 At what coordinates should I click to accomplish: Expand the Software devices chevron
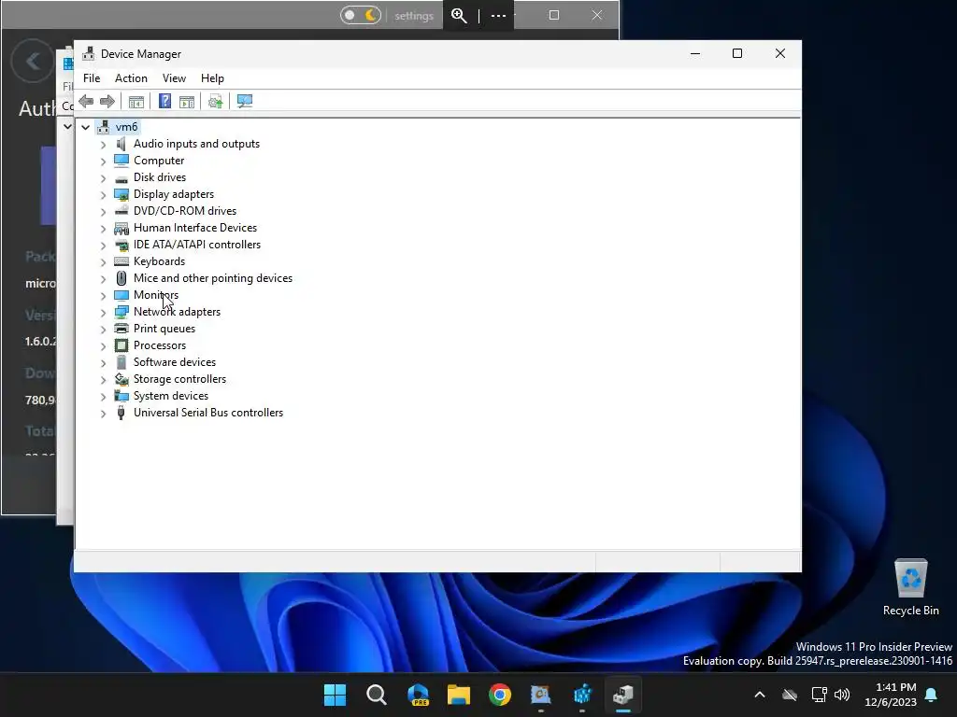tap(103, 363)
